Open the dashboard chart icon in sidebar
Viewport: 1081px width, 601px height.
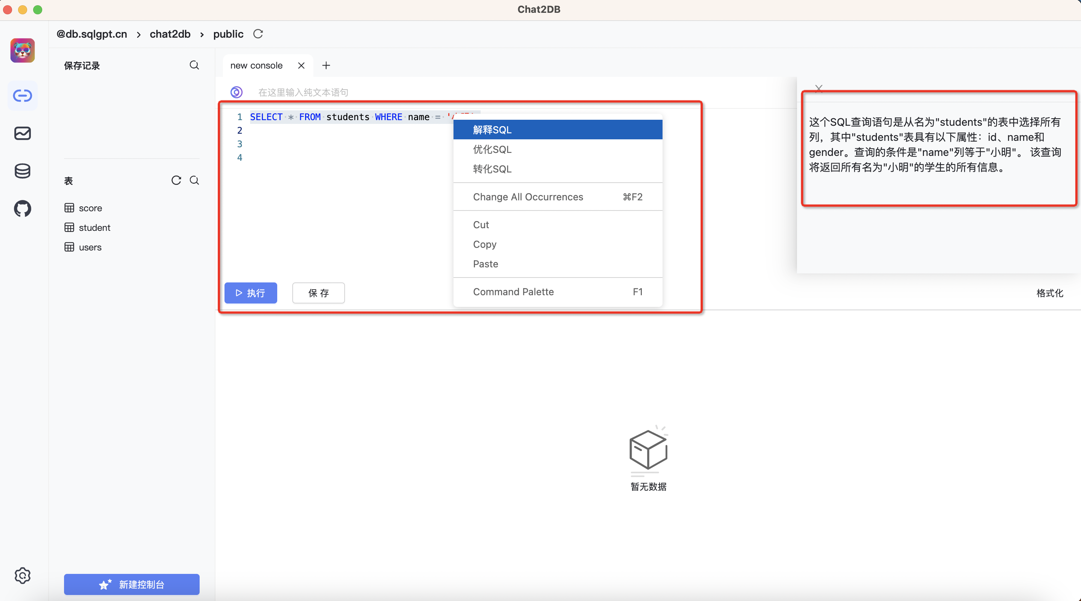23,133
